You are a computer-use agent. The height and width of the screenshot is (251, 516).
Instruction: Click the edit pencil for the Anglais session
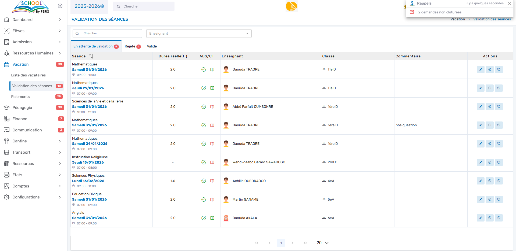481,218
